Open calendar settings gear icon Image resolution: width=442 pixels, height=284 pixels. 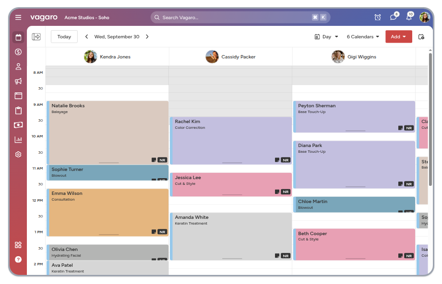tap(421, 37)
